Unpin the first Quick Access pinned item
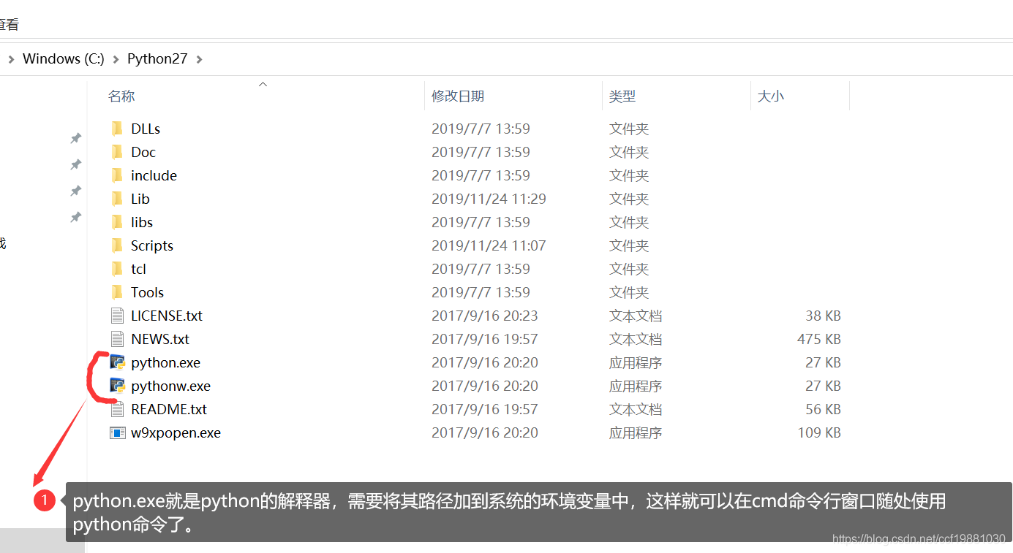Screen dimensions: 1013x553 click(75, 137)
